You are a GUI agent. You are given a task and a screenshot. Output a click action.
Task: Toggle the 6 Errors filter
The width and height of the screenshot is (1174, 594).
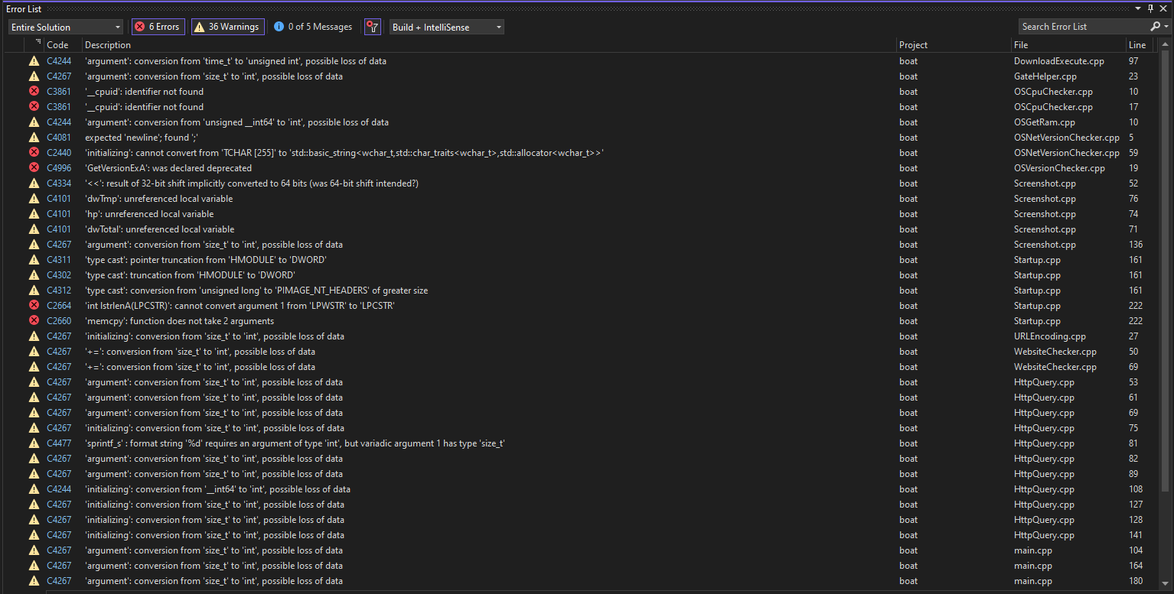158,26
